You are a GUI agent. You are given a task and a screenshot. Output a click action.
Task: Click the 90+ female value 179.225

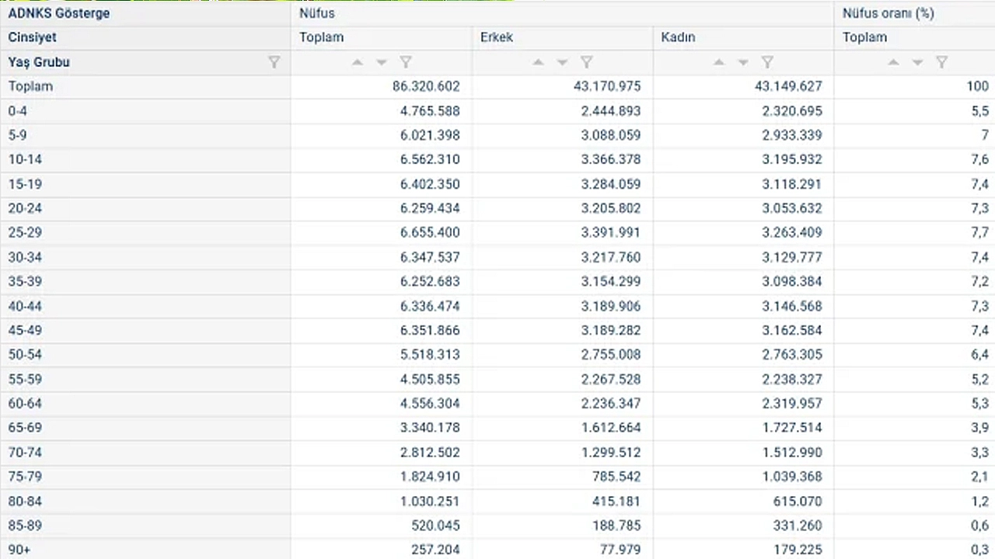pos(796,549)
